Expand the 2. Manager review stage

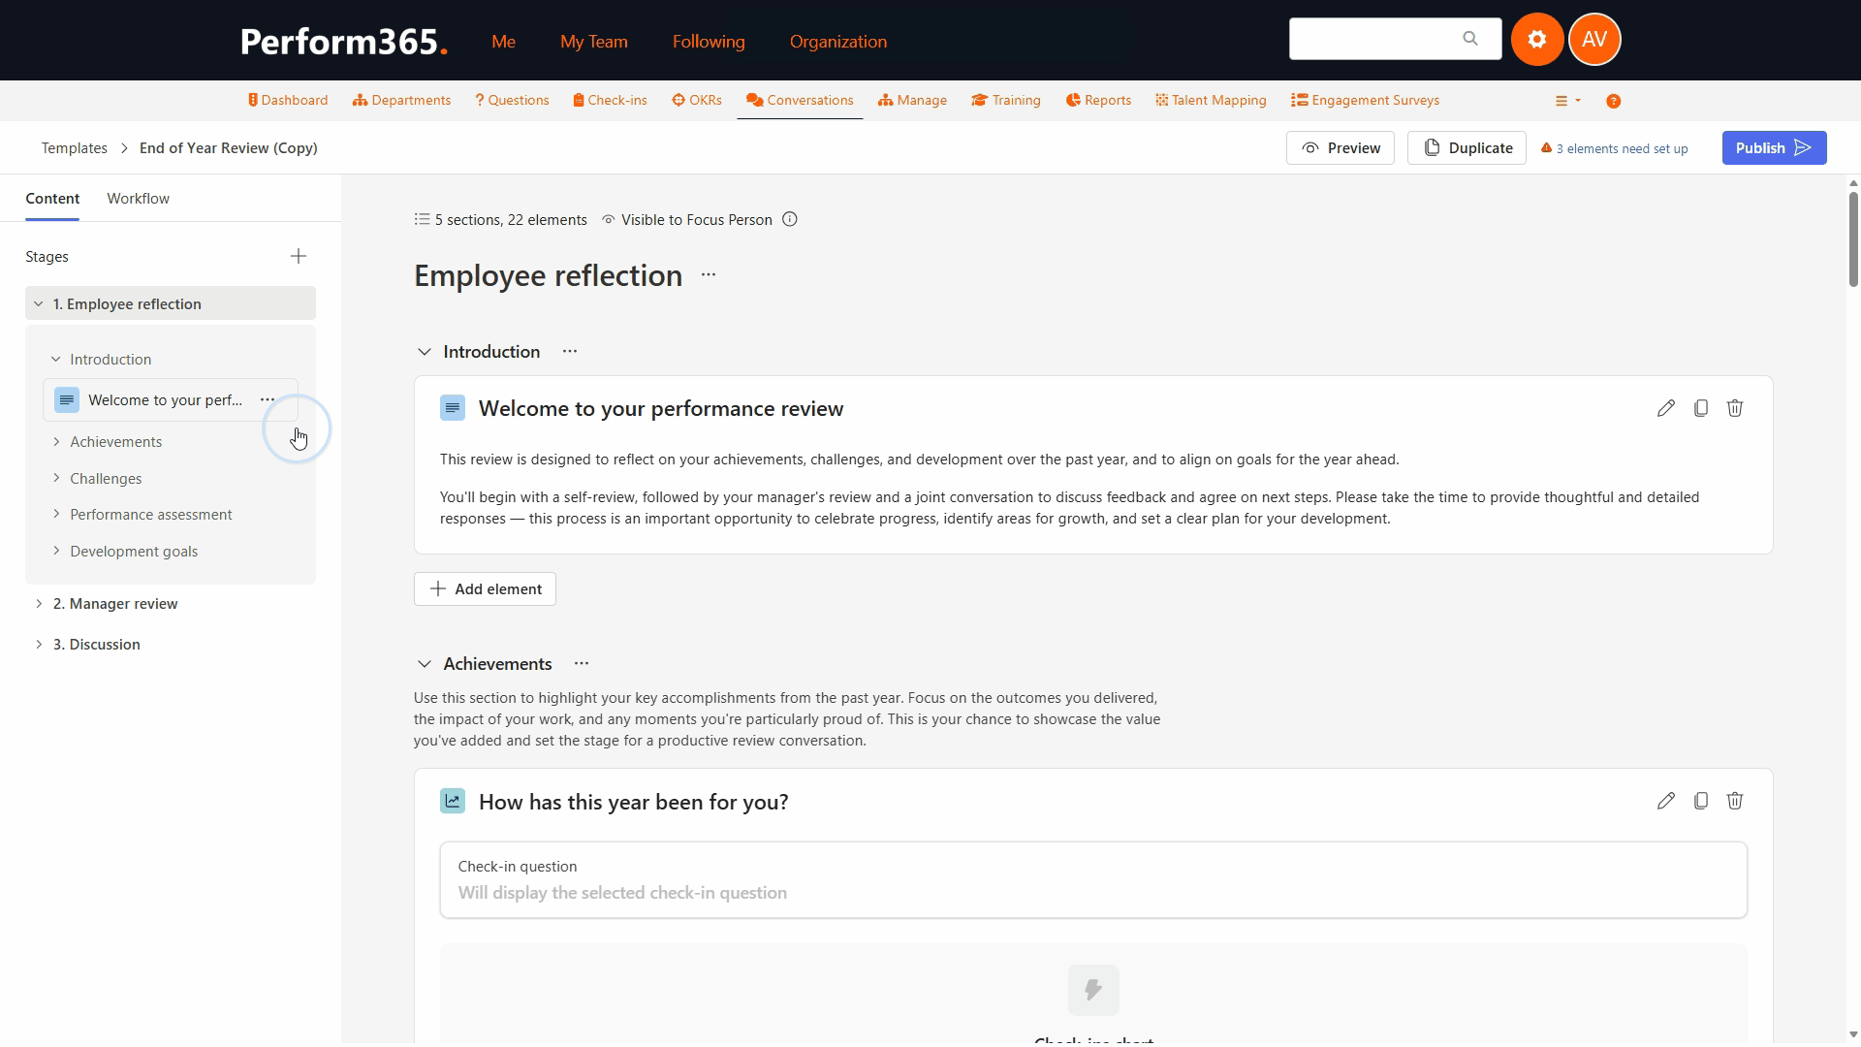(39, 603)
